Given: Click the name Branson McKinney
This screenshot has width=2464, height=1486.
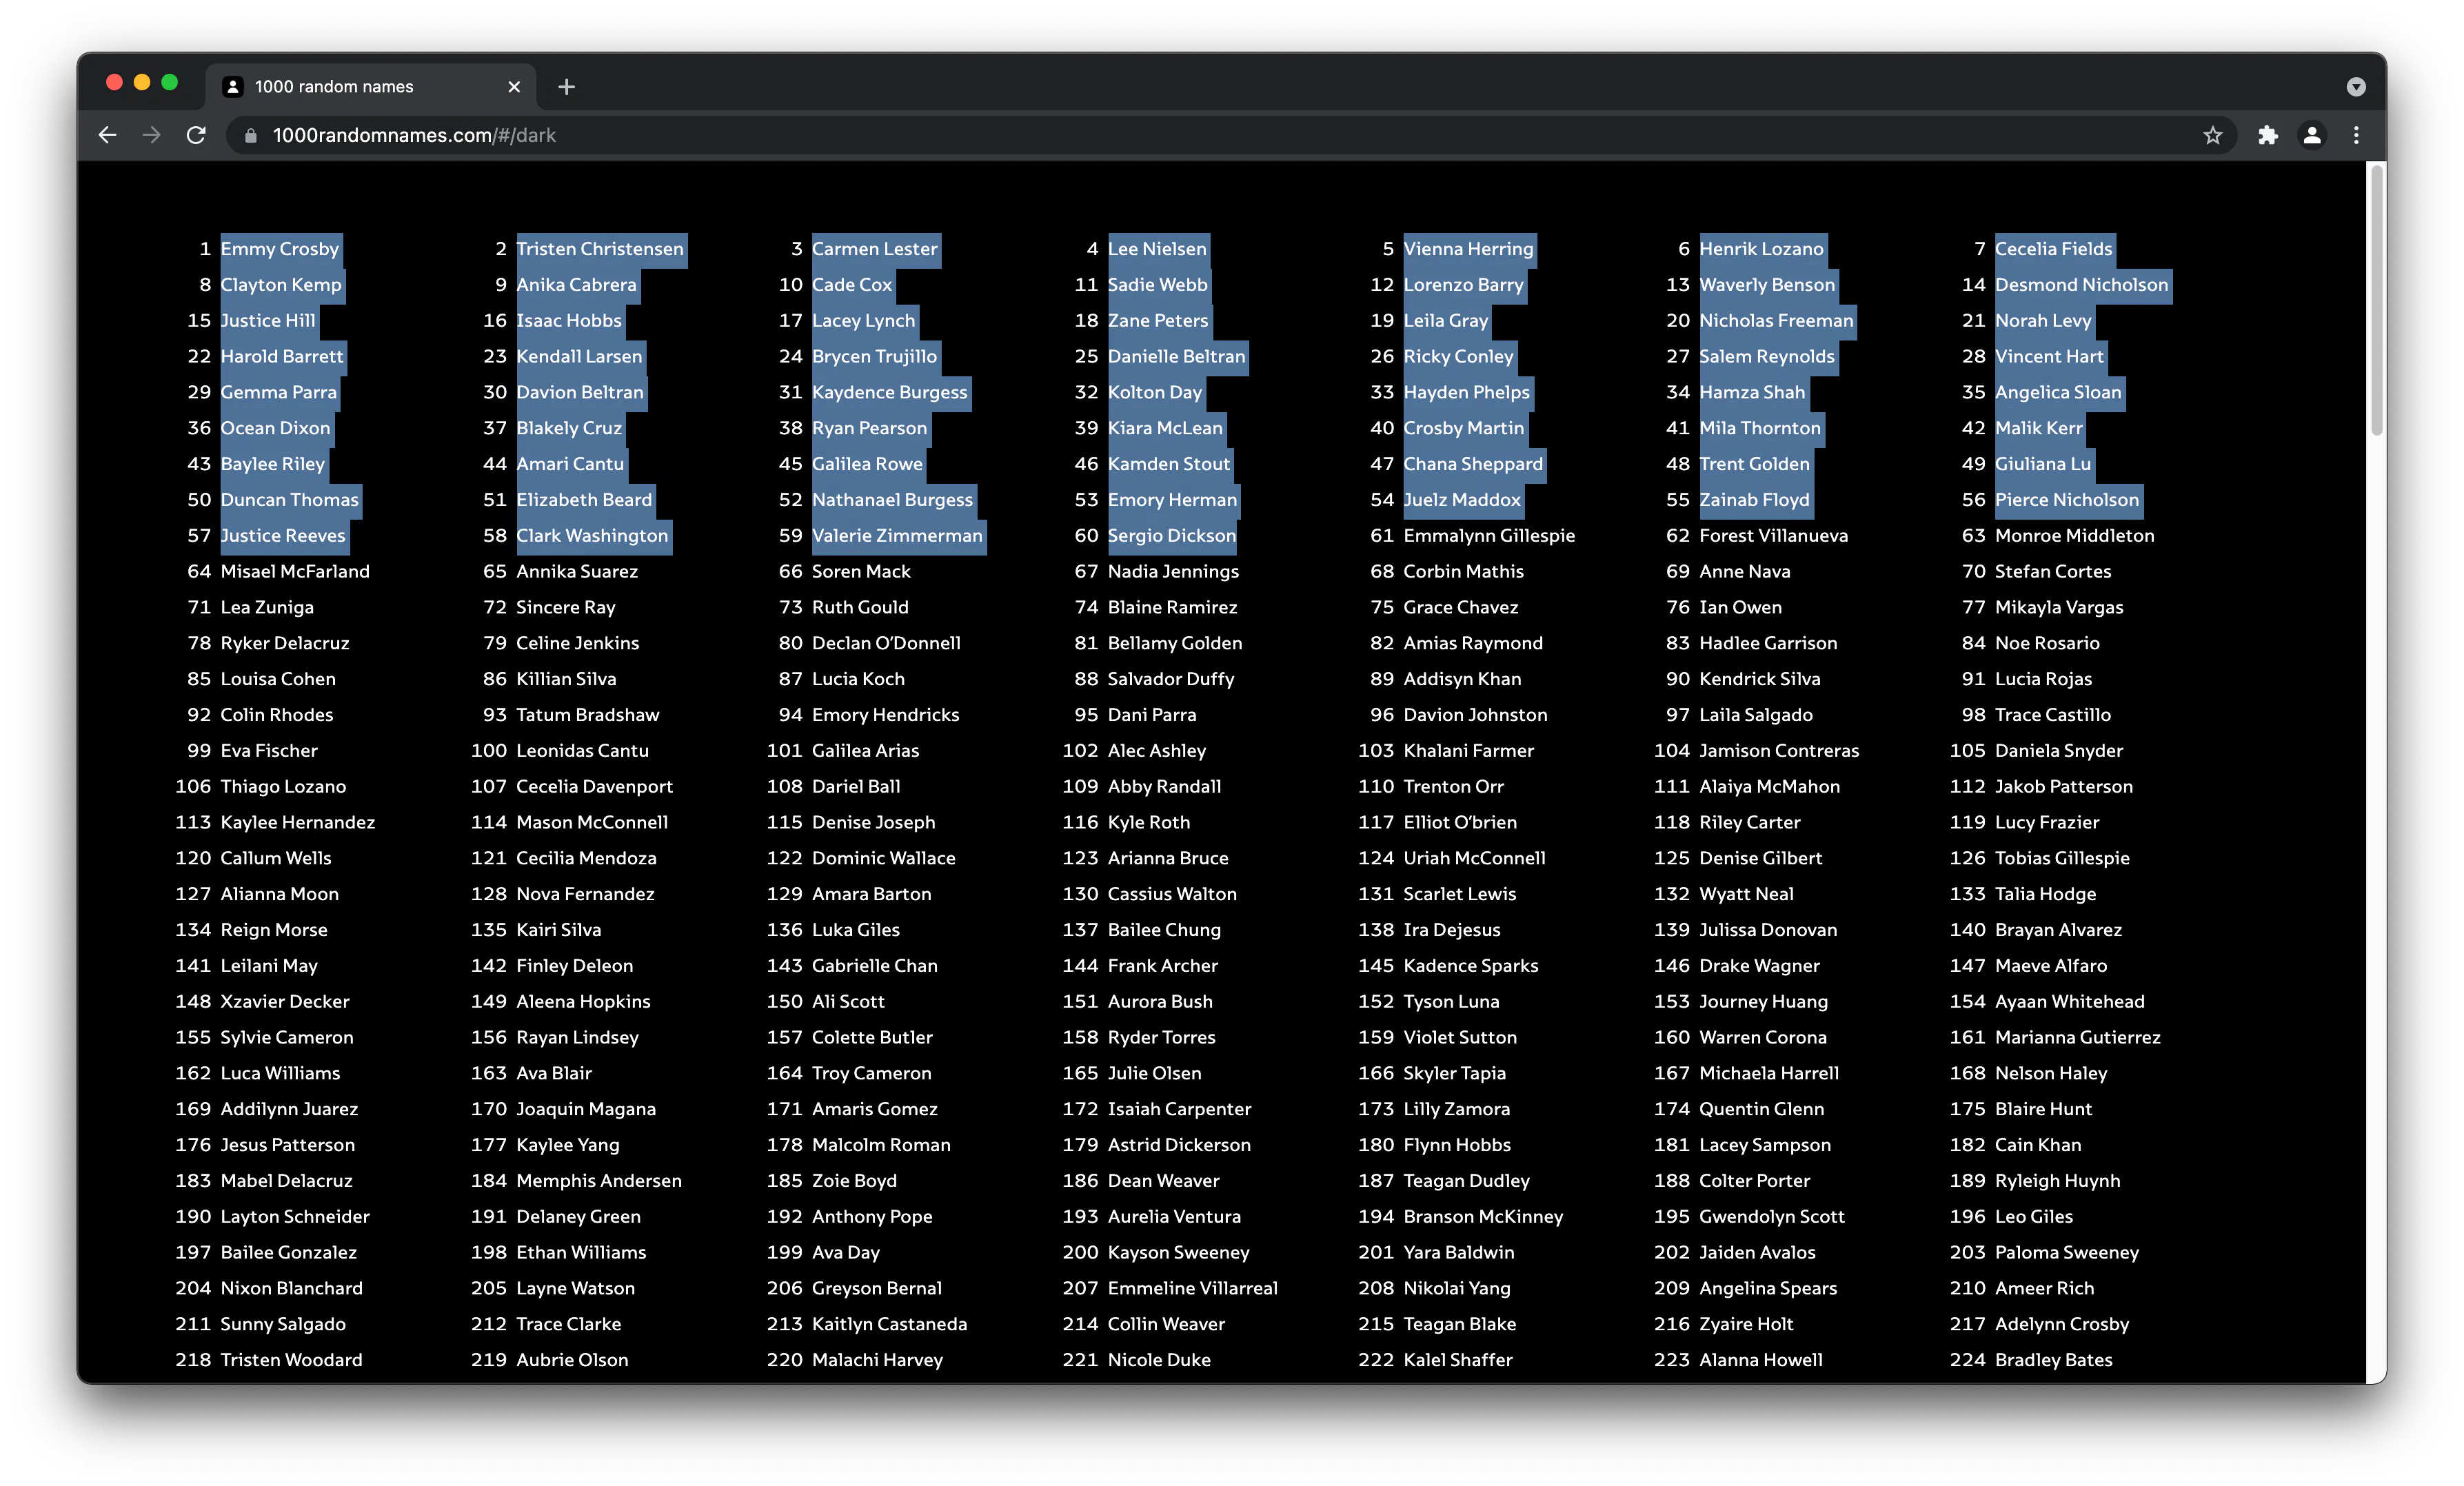Looking at the screenshot, I should pos(1483,1217).
